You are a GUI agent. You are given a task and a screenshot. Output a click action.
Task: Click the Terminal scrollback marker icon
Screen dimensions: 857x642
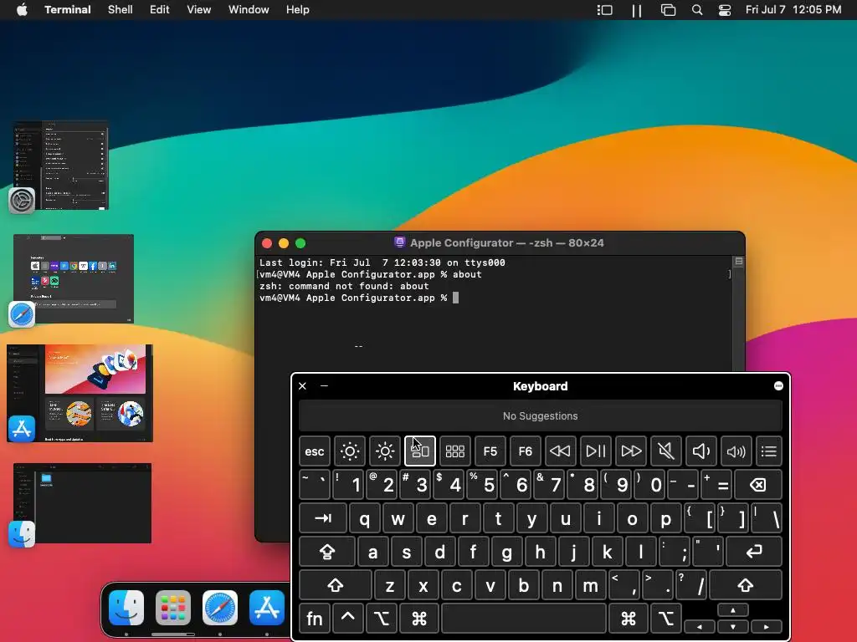coord(739,262)
